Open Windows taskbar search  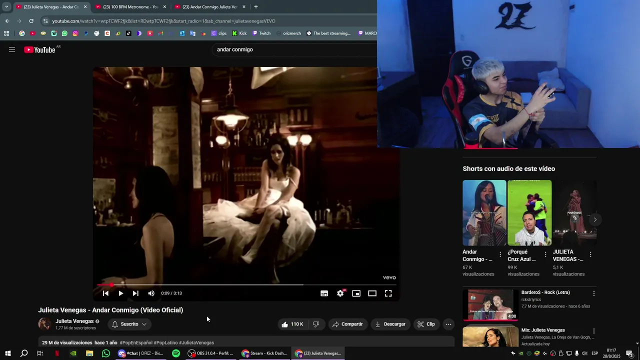[x=24, y=353]
